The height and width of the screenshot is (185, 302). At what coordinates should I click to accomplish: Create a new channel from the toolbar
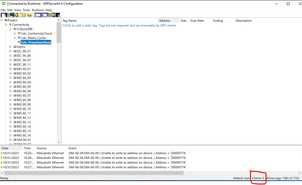tap(16, 14)
